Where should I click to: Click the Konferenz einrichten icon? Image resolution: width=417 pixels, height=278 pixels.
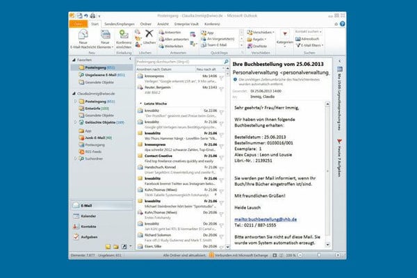point(124,34)
